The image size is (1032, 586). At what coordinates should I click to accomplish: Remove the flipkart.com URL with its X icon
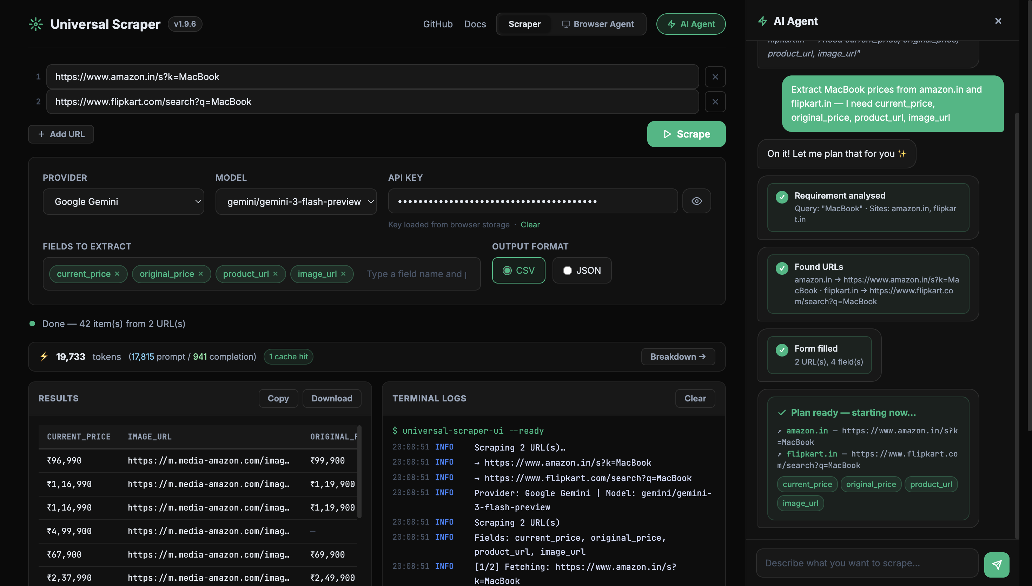pos(715,101)
